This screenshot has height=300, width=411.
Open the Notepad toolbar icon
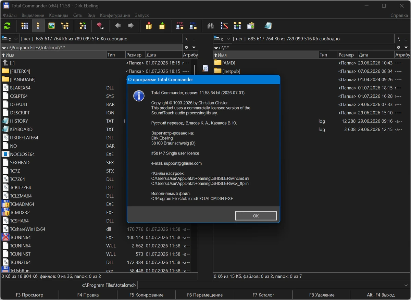[268, 26]
